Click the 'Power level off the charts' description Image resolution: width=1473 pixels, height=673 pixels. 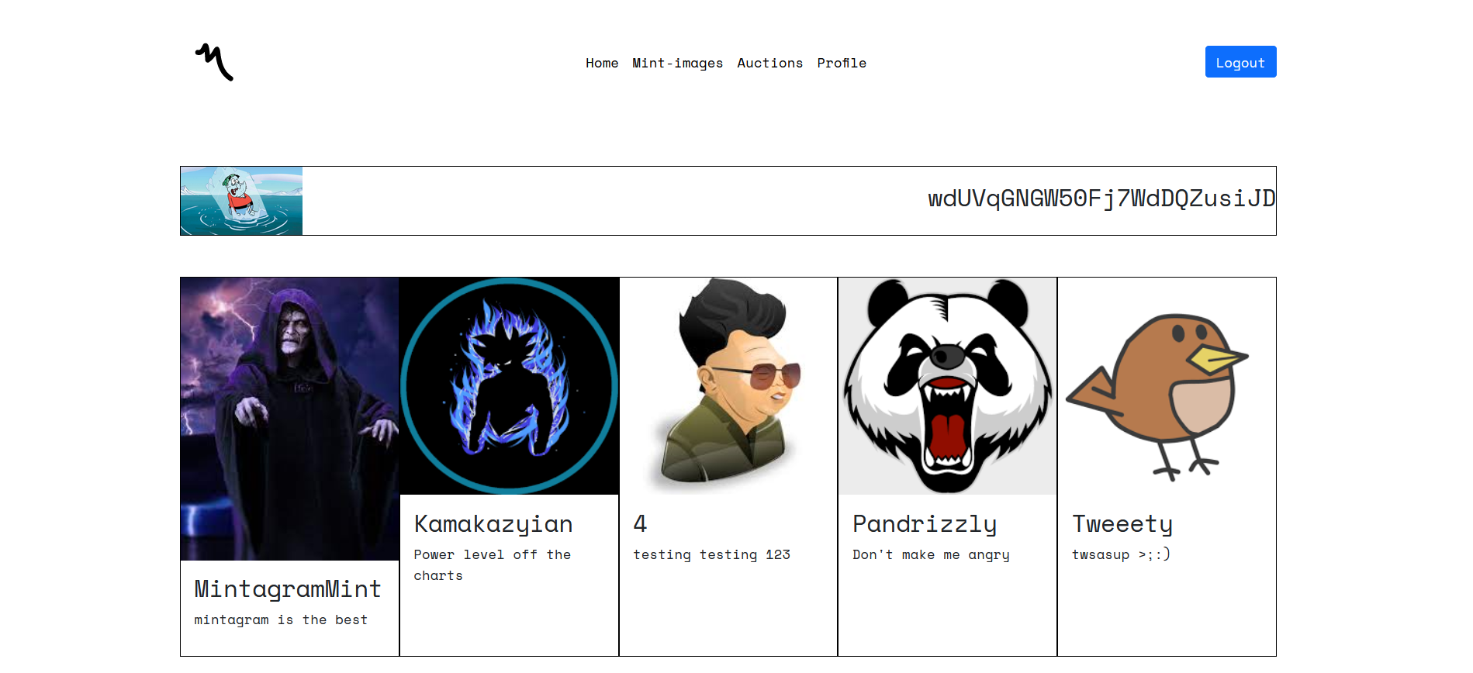(x=493, y=565)
